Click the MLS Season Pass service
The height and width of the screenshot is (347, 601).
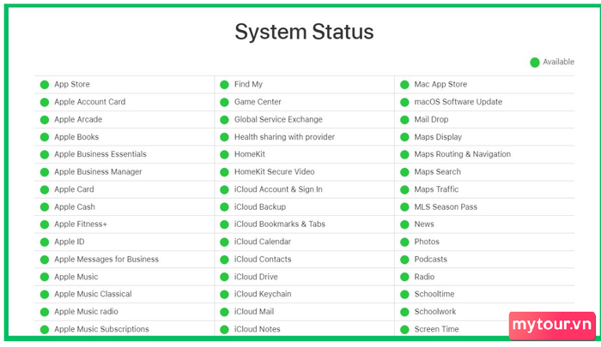446,206
